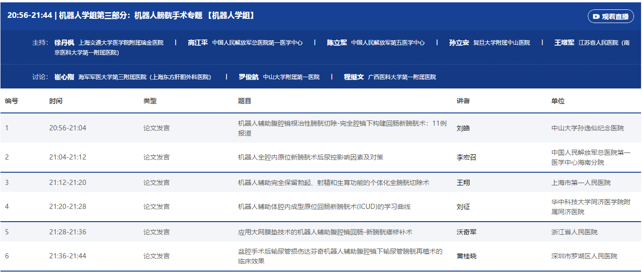The width and height of the screenshot is (642, 272).
Task: Click discussant 罗俊航
Action: click(249, 77)
